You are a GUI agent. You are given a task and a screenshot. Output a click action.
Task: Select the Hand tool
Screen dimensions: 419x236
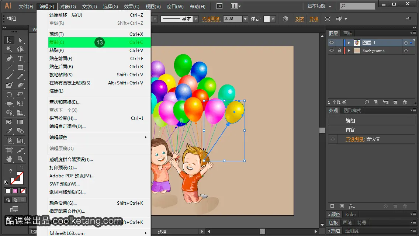click(x=9, y=159)
